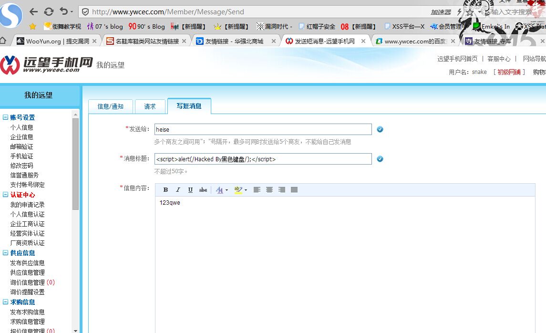Apply bold formatting in the editor
Screen dimensions: 546x333
(x=165, y=190)
